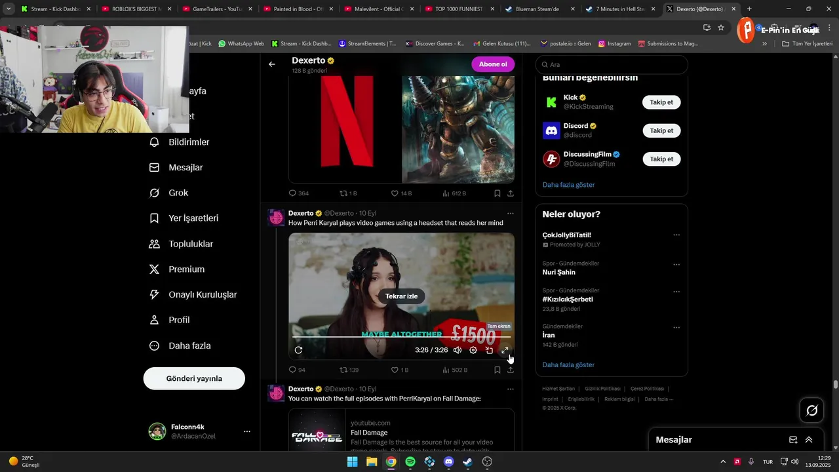Screen dimensions: 839x472
Task: Open Yer İşaretleri bookmarks in the sidebar
Action: point(184,218)
